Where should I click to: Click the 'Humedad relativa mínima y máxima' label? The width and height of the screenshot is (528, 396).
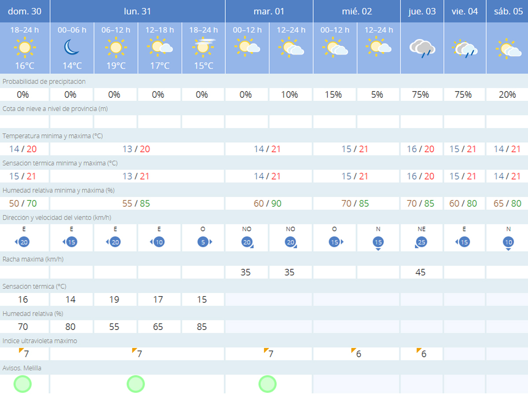click(x=58, y=191)
